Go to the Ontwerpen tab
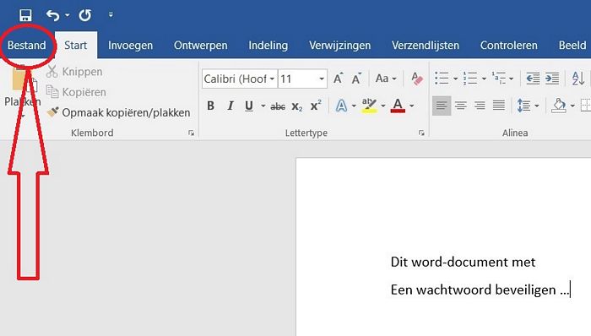Viewport: 591px width, 336px height. [x=201, y=46]
